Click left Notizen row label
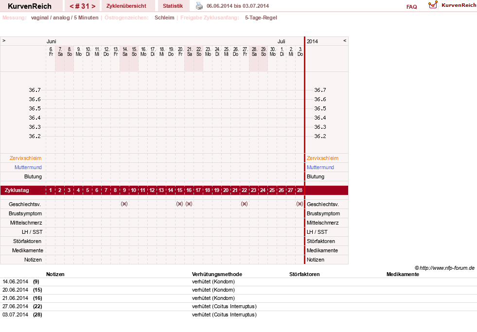The height and width of the screenshot is (332, 477). coord(33,260)
